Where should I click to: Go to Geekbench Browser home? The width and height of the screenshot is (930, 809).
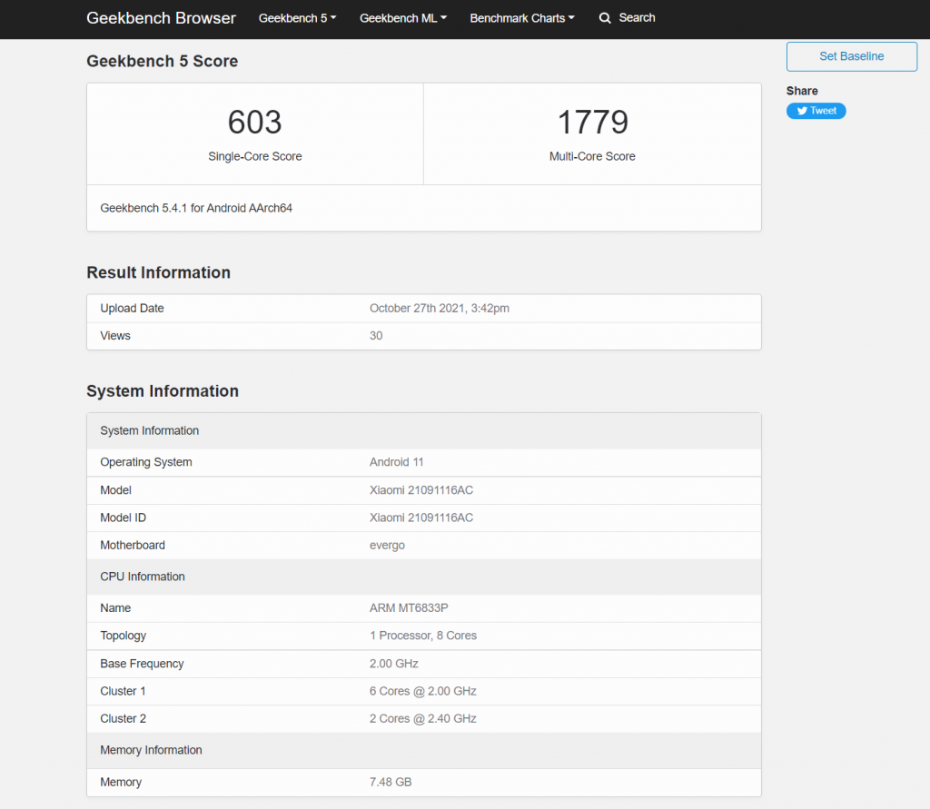161,18
